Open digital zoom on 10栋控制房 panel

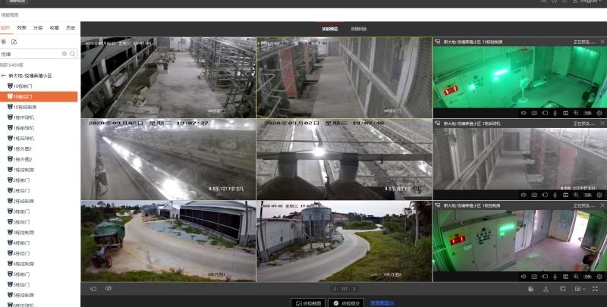[576, 113]
